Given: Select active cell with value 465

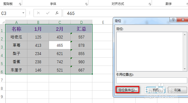Looking at the screenshot, I should 60,45.
